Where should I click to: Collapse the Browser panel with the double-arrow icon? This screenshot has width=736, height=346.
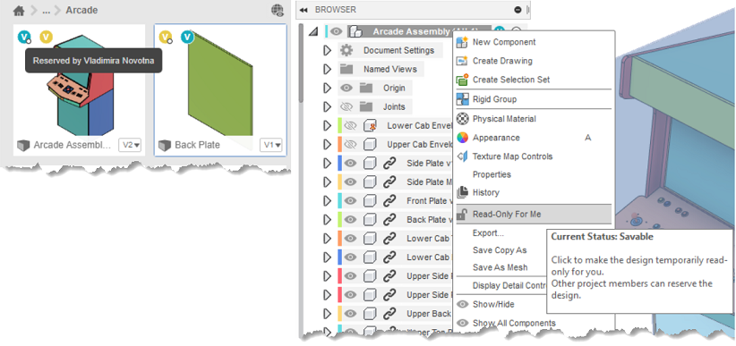pos(304,10)
